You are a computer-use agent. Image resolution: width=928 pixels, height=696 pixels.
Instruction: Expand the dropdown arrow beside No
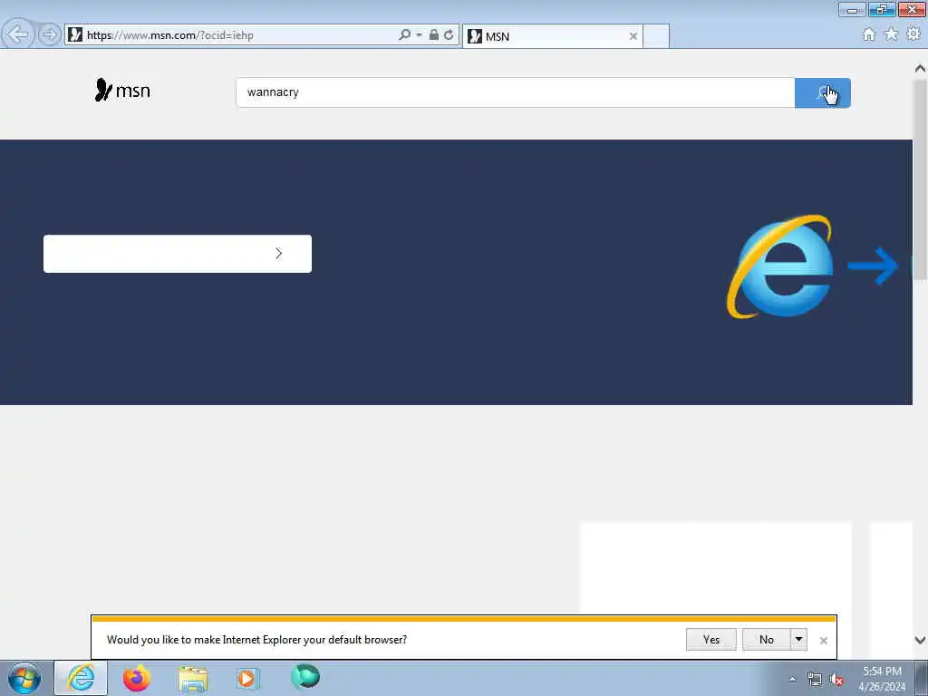(x=798, y=640)
